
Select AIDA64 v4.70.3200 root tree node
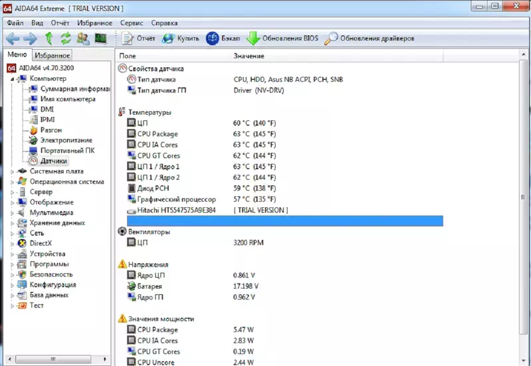tap(41, 68)
